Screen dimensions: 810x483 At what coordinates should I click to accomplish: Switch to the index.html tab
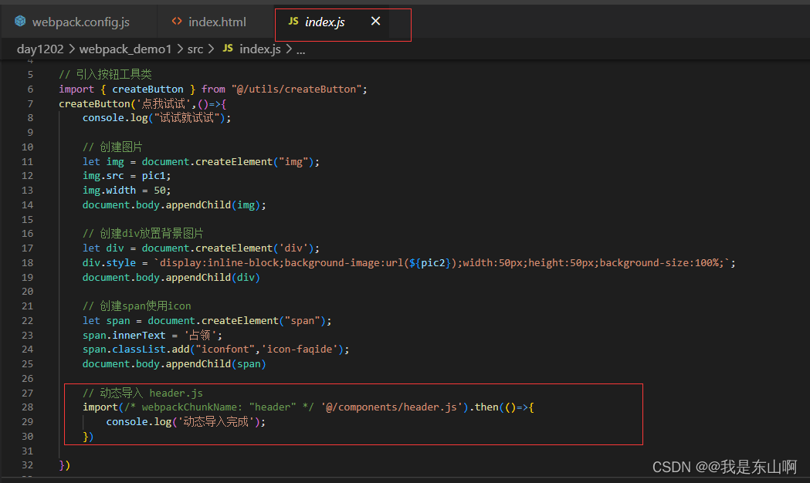coord(215,22)
